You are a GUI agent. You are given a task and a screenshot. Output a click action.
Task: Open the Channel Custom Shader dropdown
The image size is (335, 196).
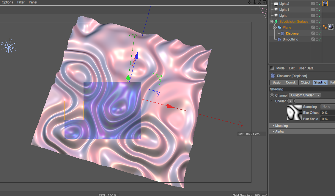click(305, 95)
